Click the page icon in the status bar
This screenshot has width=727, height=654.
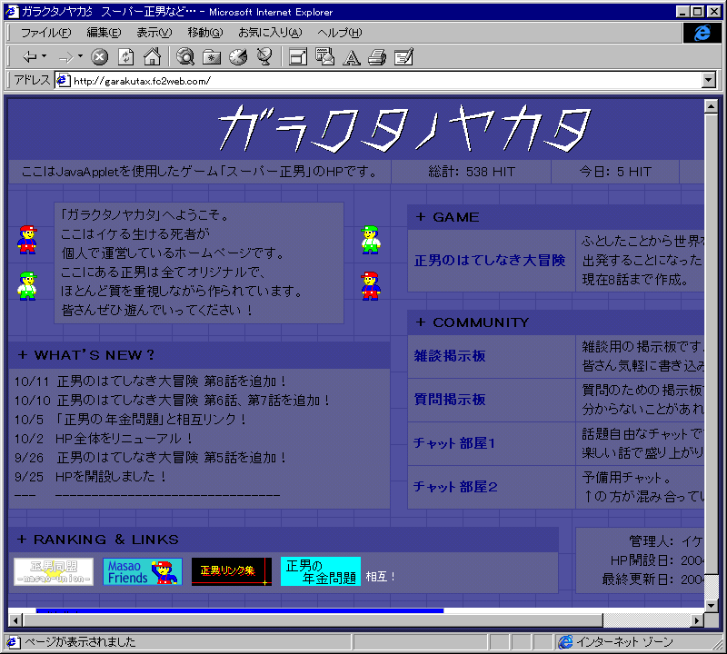(x=13, y=642)
